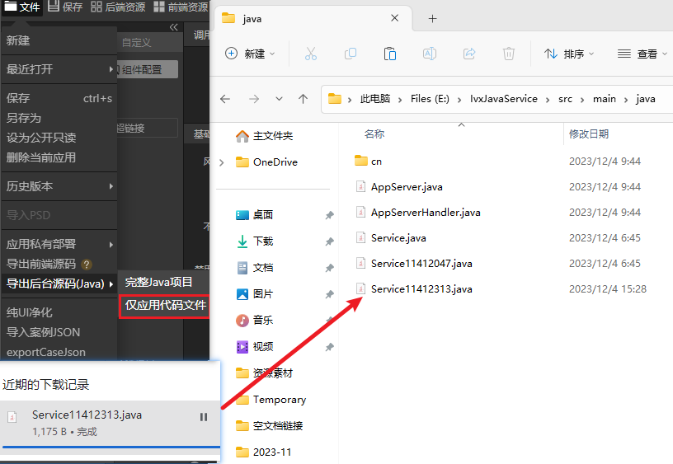This screenshot has width=673, height=464.
Task: Go forward with the right arrow button
Action: click(254, 99)
